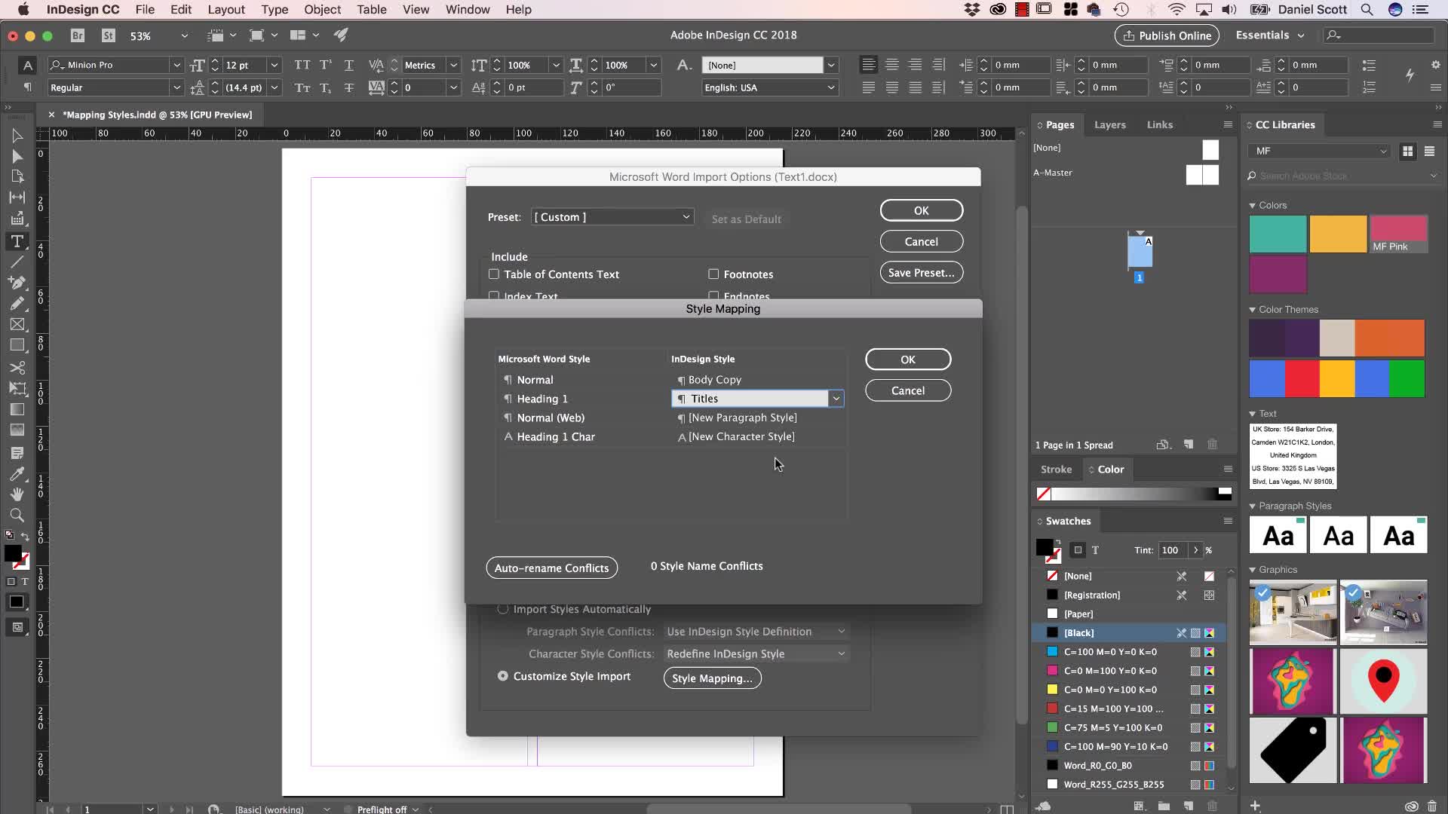
Task: Open the Object menu
Action: 323,10
